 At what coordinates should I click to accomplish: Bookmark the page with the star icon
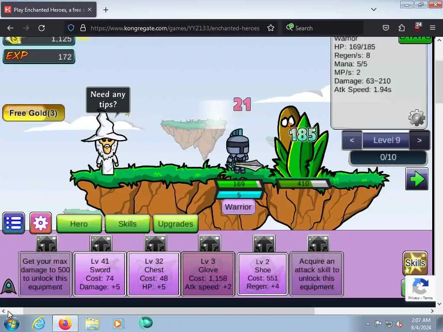coord(271,28)
